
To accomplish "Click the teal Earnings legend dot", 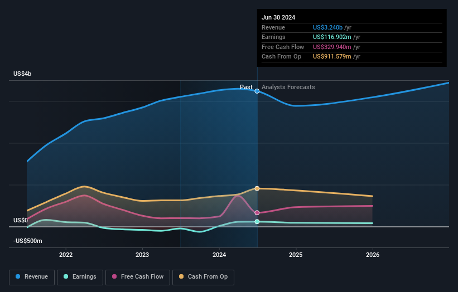I will [66, 276].
